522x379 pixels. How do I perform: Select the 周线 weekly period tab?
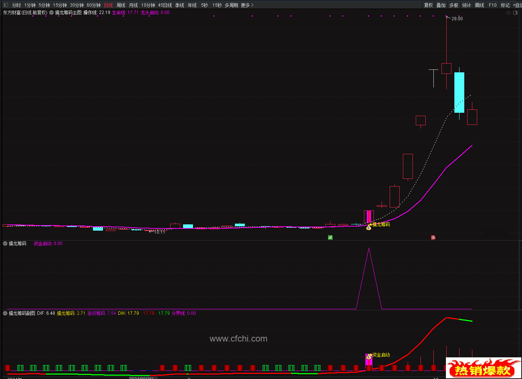pos(121,5)
